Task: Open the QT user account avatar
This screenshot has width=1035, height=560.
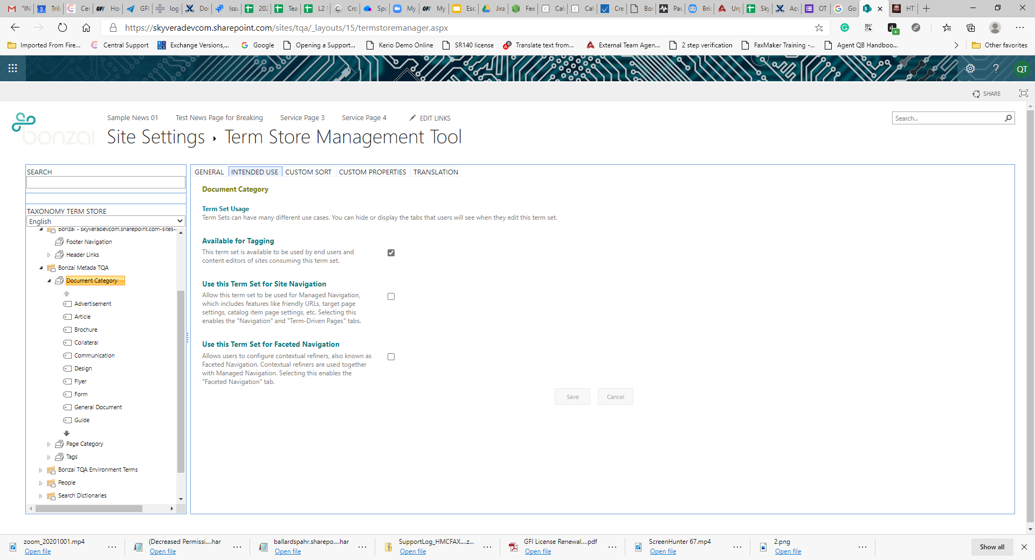Action: pos(1022,69)
